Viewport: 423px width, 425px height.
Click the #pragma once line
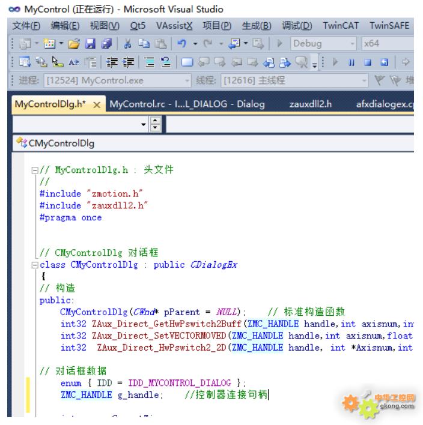click(x=70, y=218)
